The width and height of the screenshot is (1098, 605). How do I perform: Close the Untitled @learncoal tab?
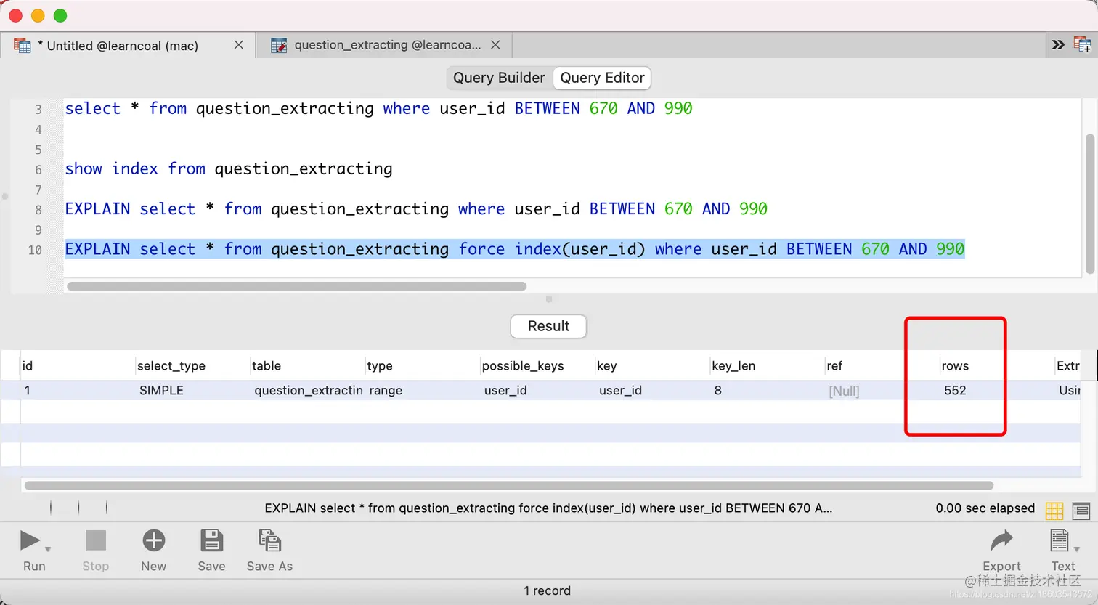pos(238,45)
